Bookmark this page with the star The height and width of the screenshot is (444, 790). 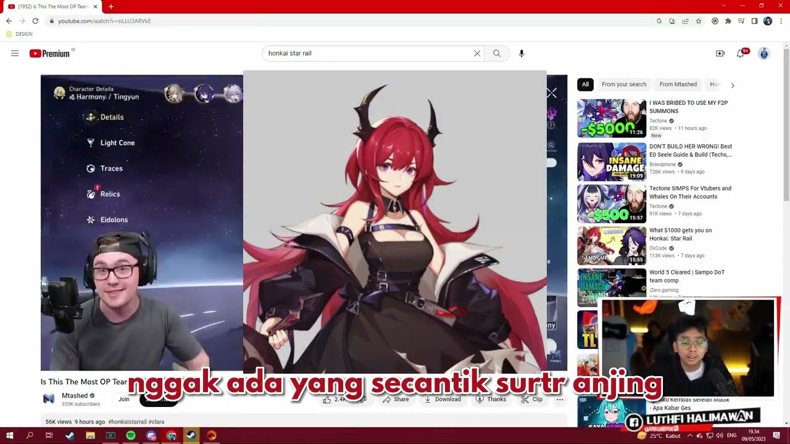coord(699,21)
